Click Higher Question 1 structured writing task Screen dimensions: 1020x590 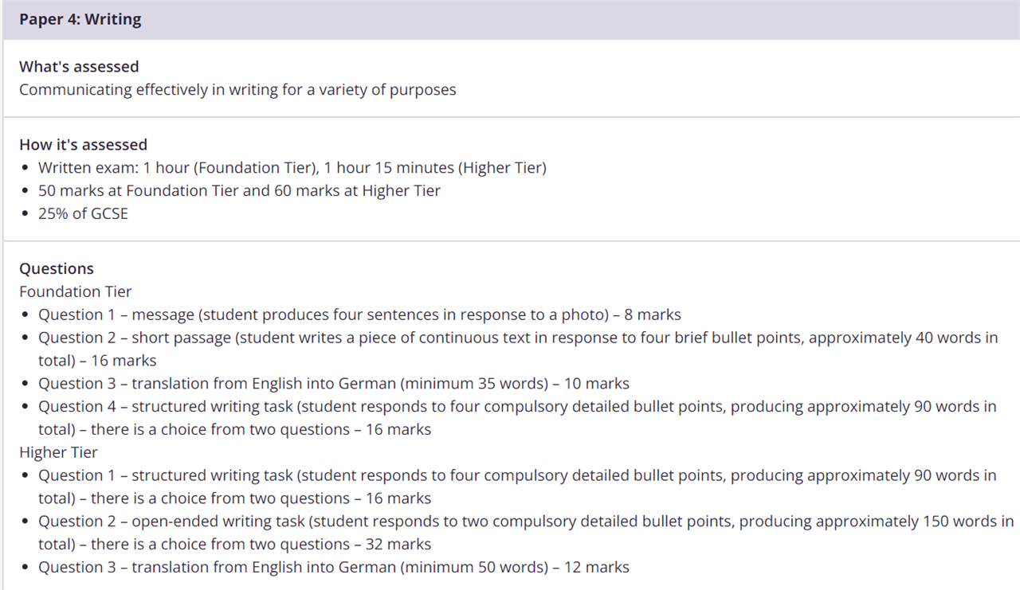pyautogui.click(x=517, y=486)
